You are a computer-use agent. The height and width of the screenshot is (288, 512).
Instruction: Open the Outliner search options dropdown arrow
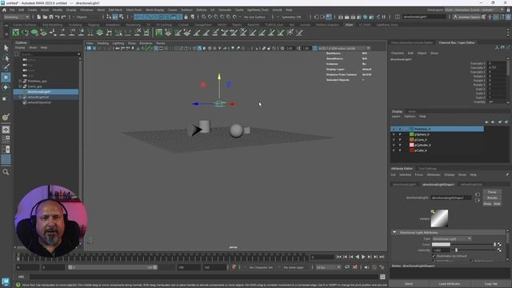coord(78,54)
